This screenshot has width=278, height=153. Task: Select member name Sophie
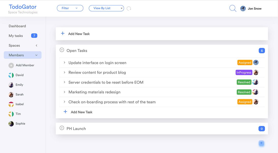pos(20,123)
